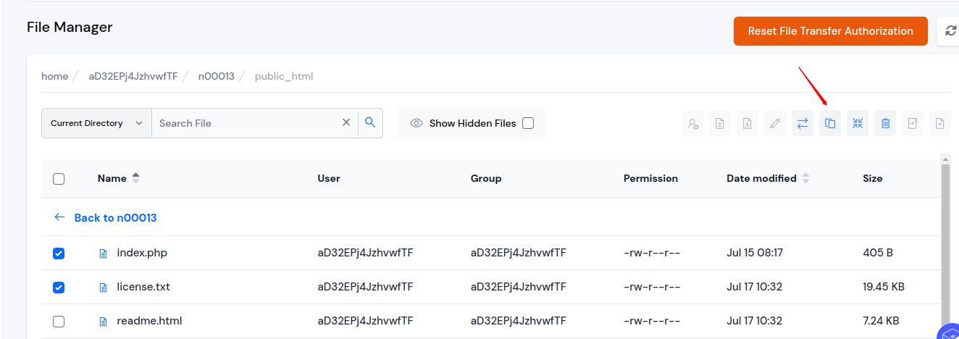959x339 pixels.
Task: Click size value 405 B
Action: [878, 253]
